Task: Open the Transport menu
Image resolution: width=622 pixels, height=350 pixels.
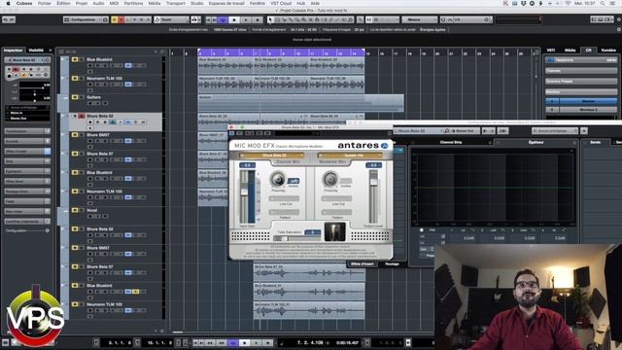Action: tap(176, 3)
